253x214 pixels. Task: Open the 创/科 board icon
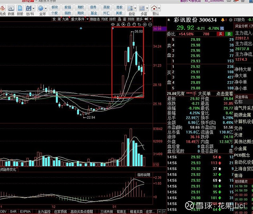pos(29,10)
